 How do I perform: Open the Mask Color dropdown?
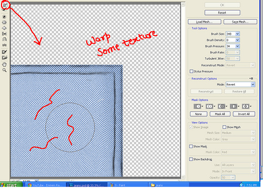point(238,152)
